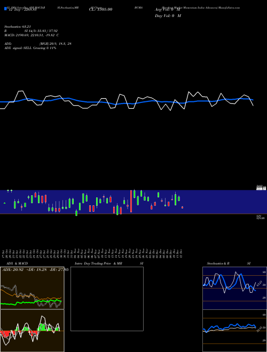Click the ADX: 20.92 +DY -DY readout
Viewport: 267px width, 352px height.
[35, 270]
